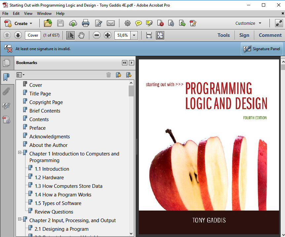The image size is (285, 237).
Task: Go to 1.2 Hardware bookmark
Action: click(x=49, y=178)
